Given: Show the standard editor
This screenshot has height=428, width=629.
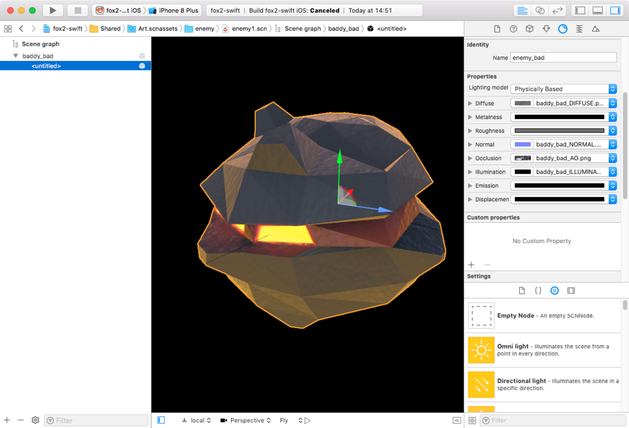Looking at the screenshot, I should pos(522,10).
